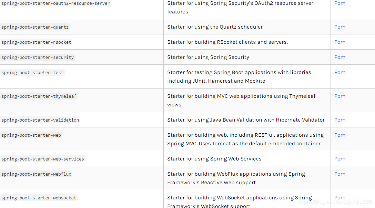Select the spring-boot-starter-oauth2-resource-server name
This screenshot has height=208, width=375.
[x=56, y=3]
